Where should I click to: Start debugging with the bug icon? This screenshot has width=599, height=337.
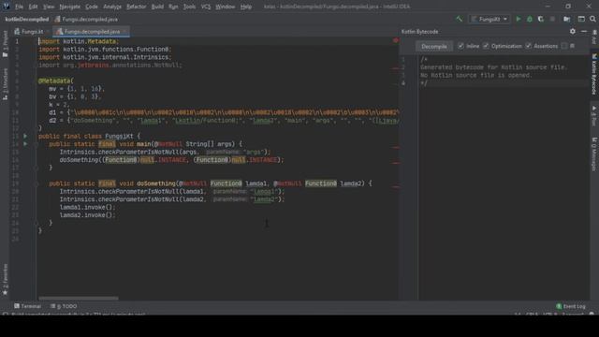(530, 19)
